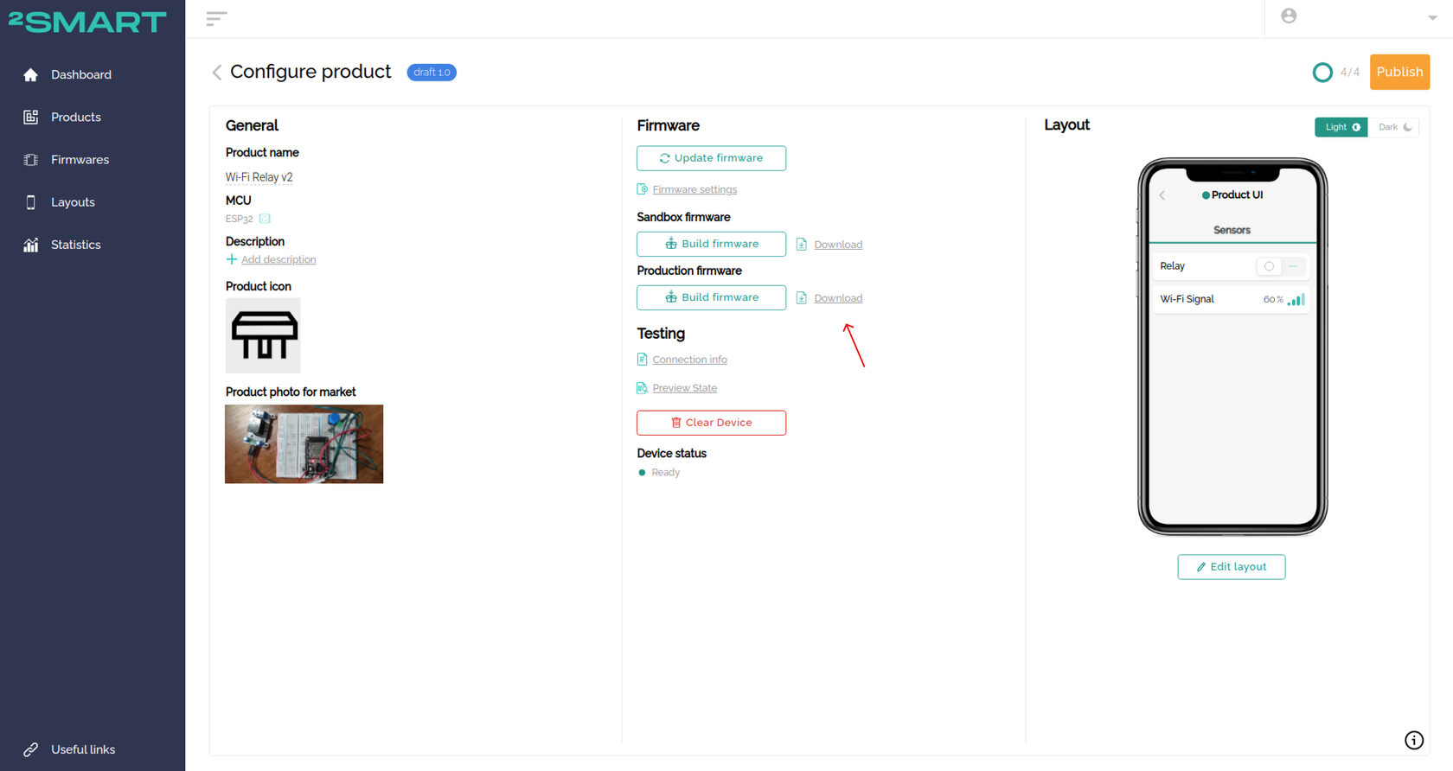Click the Firmware settings gear-file icon
Viewport: 1453px width, 771px height.
(x=643, y=189)
